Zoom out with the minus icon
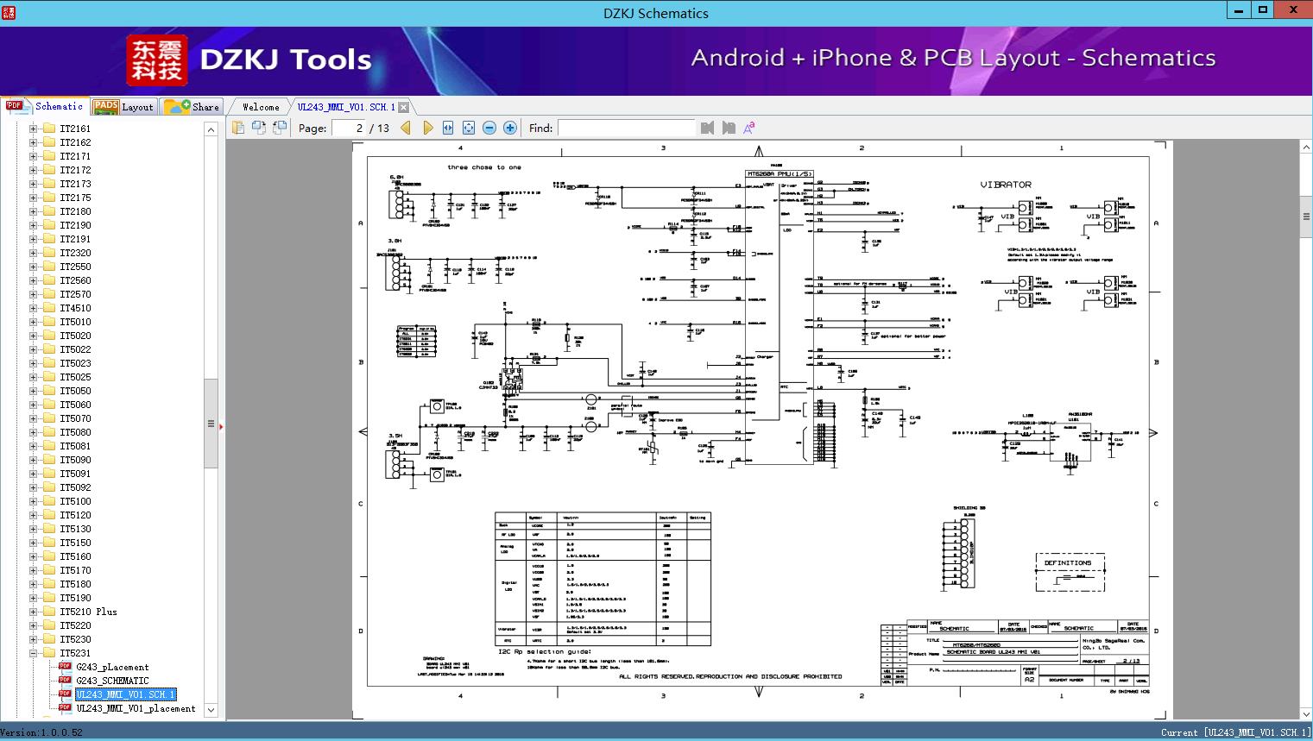 [489, 128]
